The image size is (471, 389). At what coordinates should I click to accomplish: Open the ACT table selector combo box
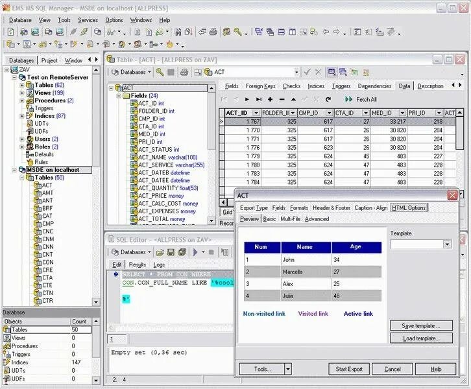point(296,73)
